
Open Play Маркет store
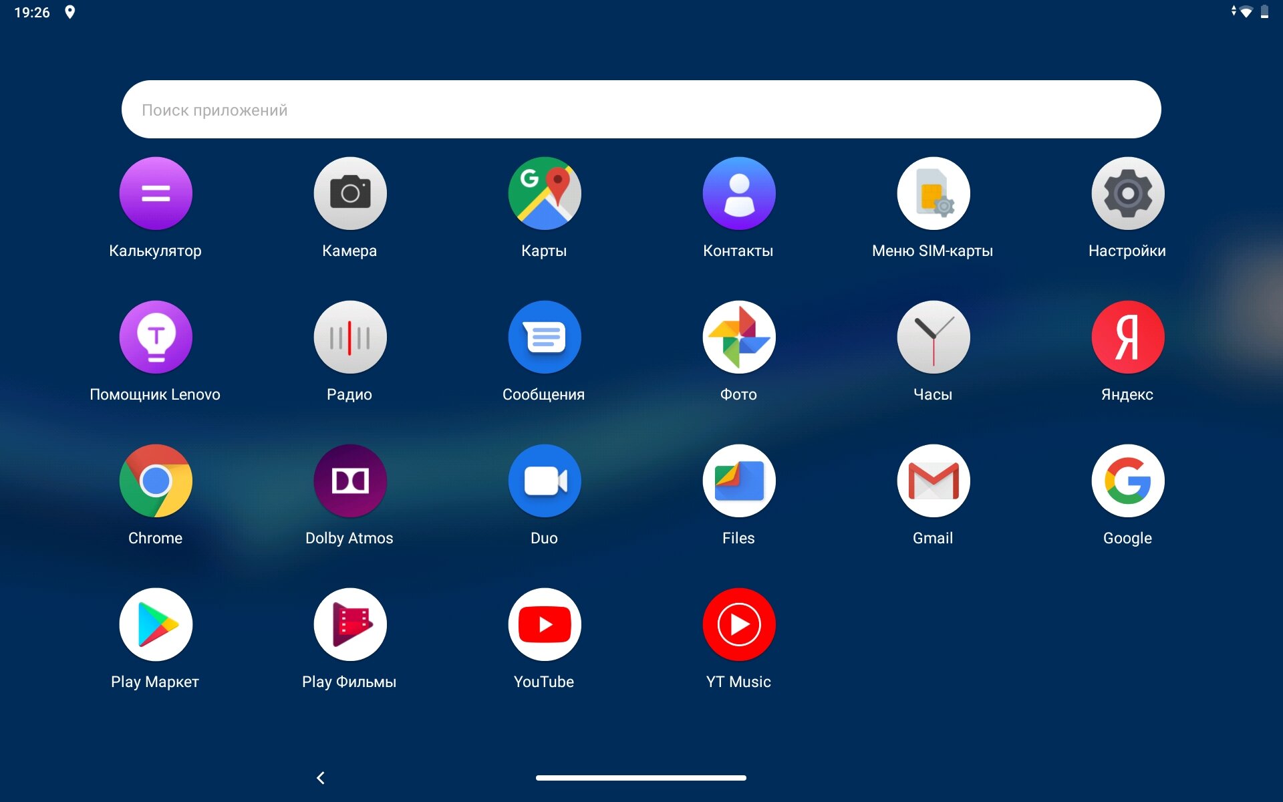point(156,625)
